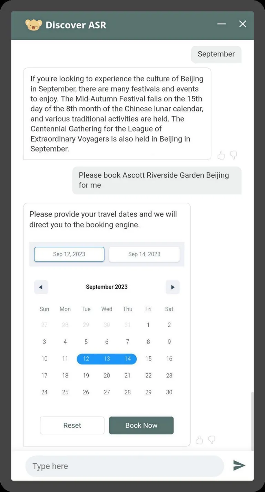Select September 20 on the calendar
Screen dimensions: 265x492
[107, 375]
